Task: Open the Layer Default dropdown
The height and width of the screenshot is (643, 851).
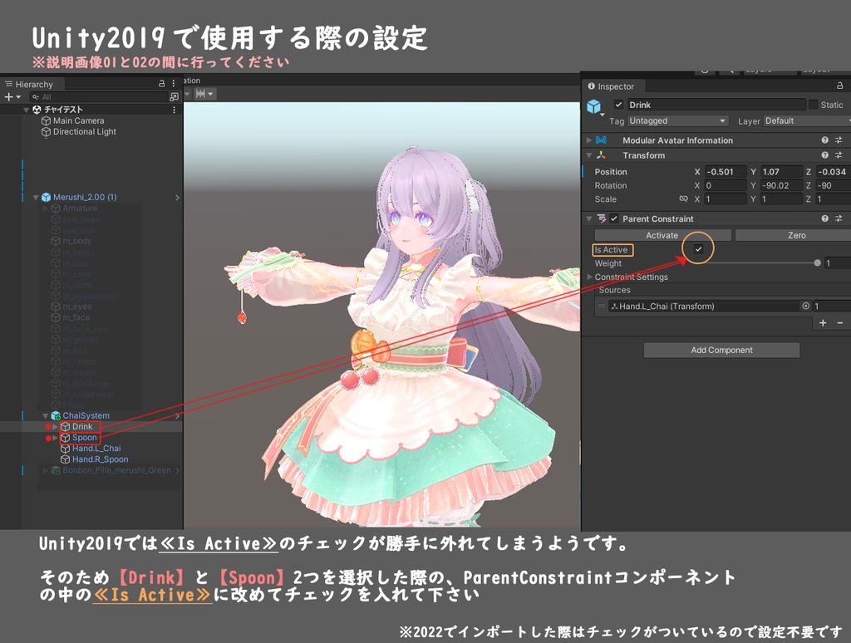Action: (807, 121)
